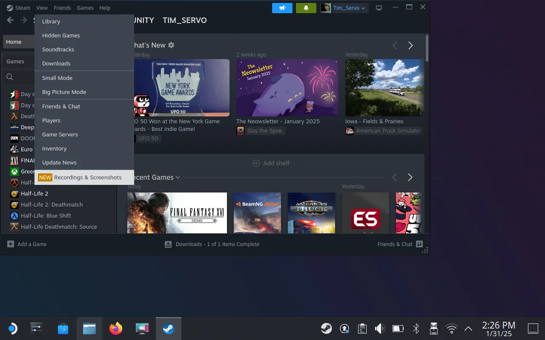Select Big Picture Mode from the menu
Viewport: 545px width, 340px height.
pos(64,92)
